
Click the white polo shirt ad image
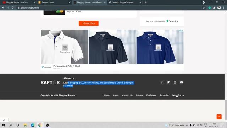coord(65,47)
